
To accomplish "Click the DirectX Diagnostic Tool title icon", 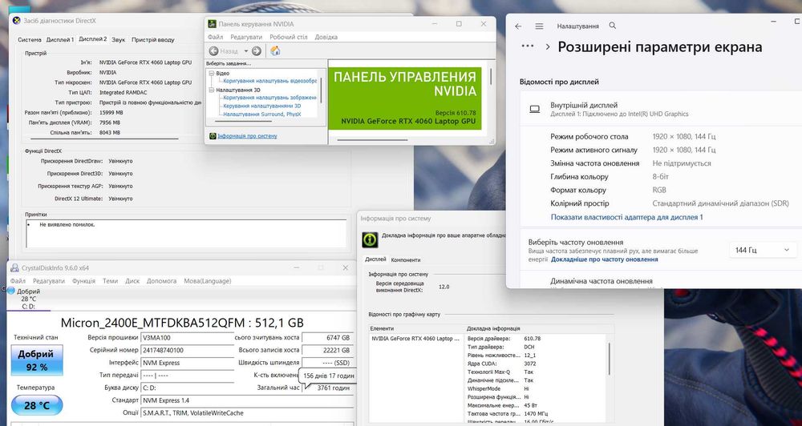I will (16, 21).
